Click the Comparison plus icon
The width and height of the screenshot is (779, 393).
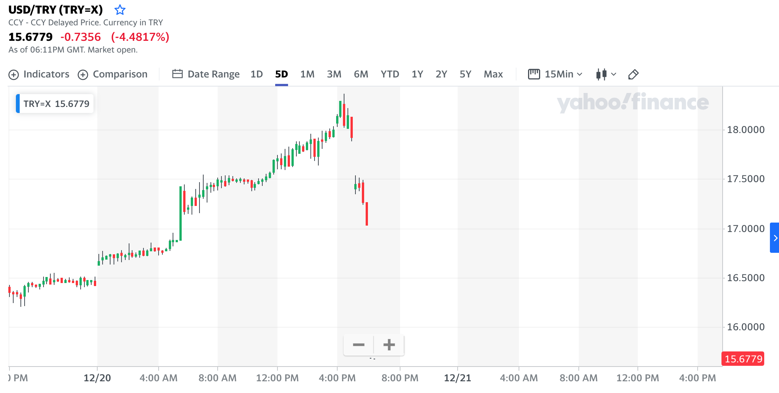coord(83,75)
